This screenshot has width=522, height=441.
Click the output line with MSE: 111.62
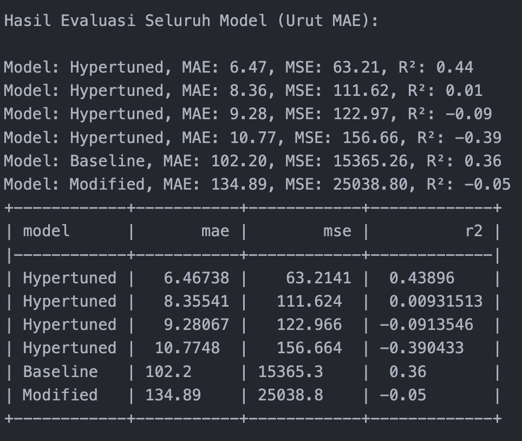(x=243, y=91)
